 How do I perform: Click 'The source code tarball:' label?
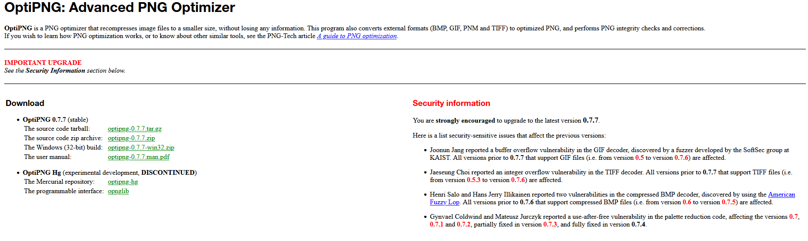pos(57,129)
